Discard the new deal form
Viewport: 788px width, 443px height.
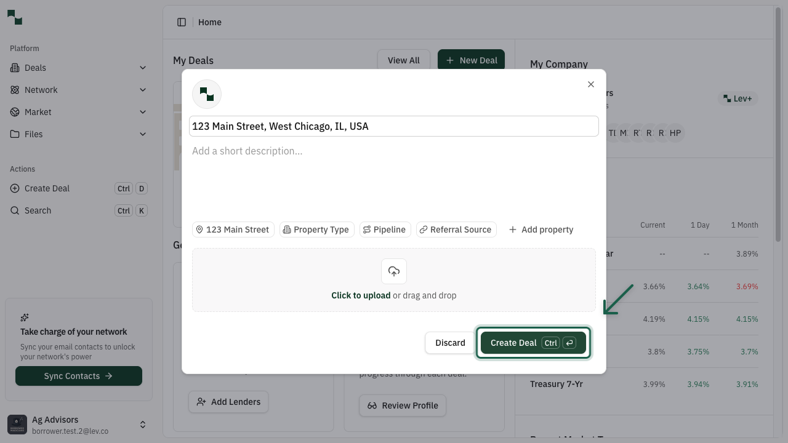click(x=450, y=343)
